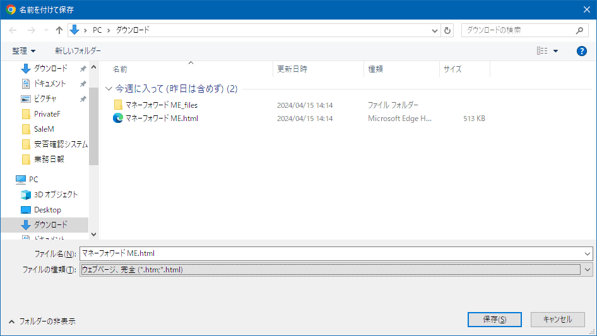
Task: Click the ファイル名 input field
Action: [331, 253]
